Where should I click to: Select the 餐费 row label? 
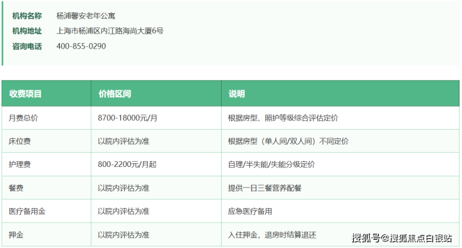pyautogui.click(x=16, y=188)
